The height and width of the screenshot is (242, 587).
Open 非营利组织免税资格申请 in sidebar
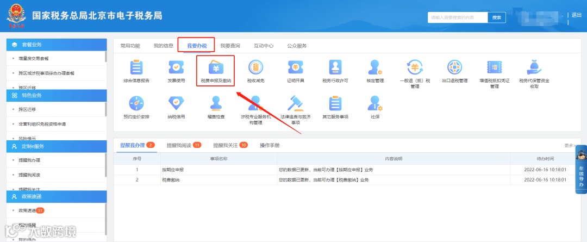[42, 124]
